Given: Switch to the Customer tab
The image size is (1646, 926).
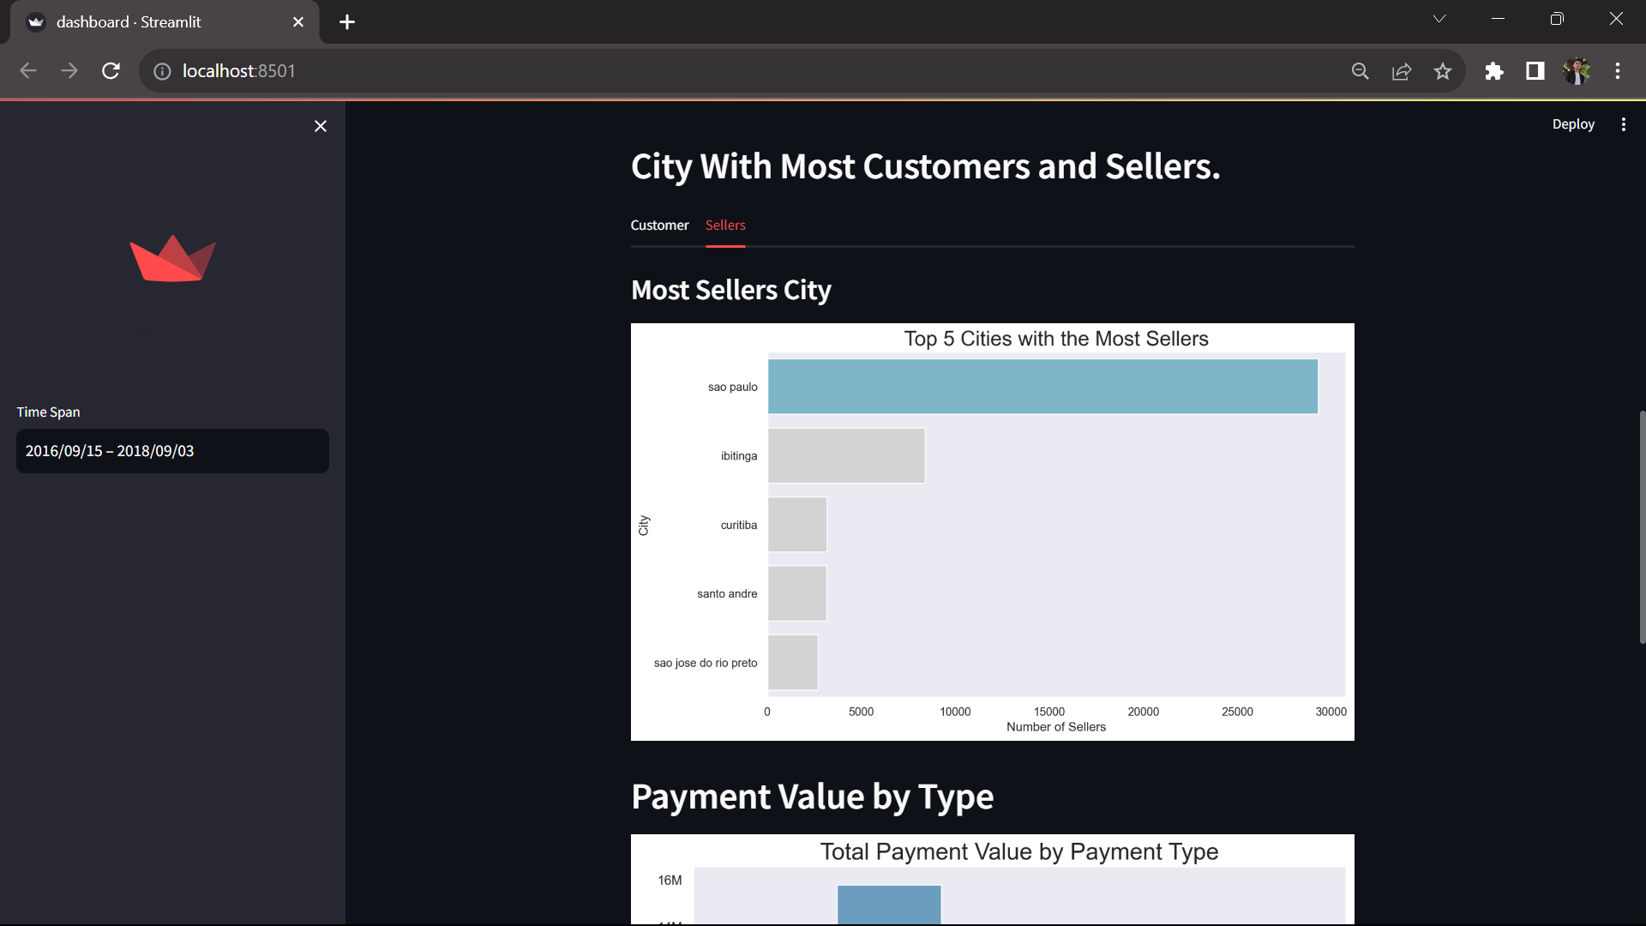Looking at the screenshot, I should click(659, 225).
